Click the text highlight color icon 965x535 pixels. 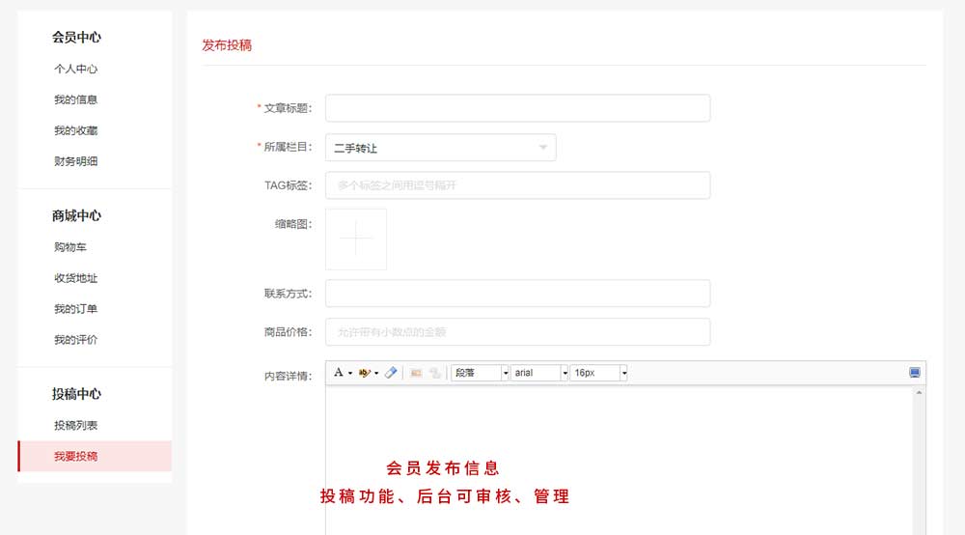pos(366,373)
